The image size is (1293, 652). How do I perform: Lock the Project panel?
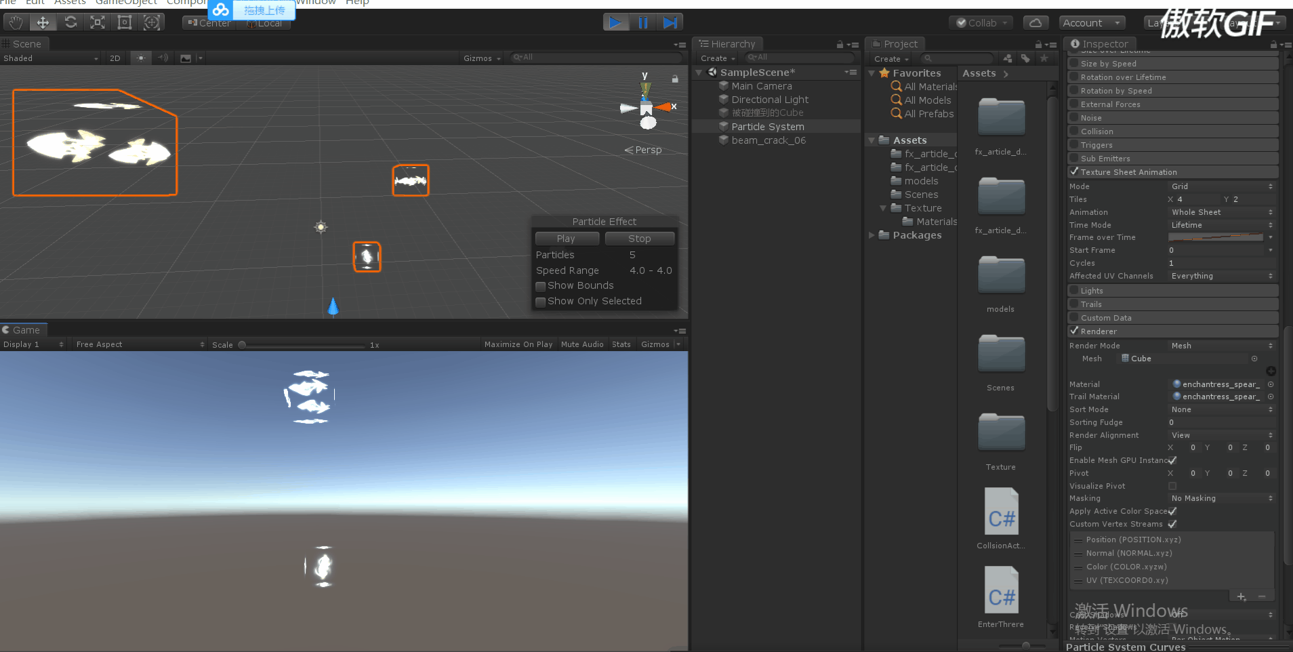(x=1038, y=45)
